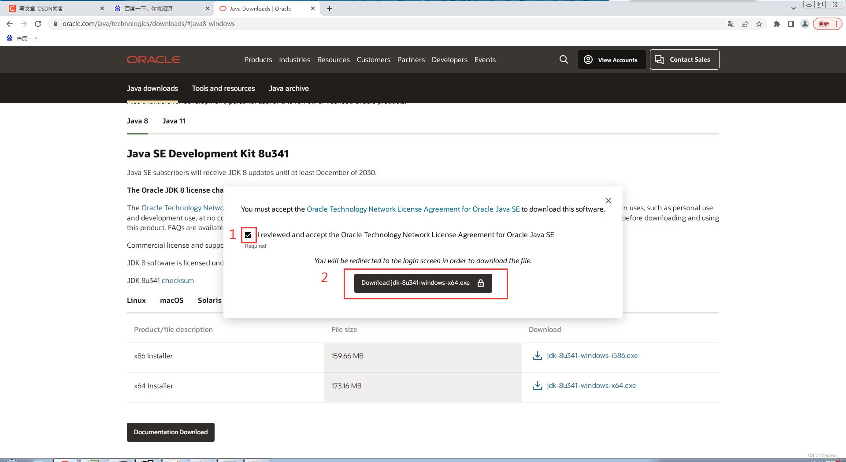Open a new browser tab
The height and width of the screenshot is (462, 846).
tap(330, 8)
